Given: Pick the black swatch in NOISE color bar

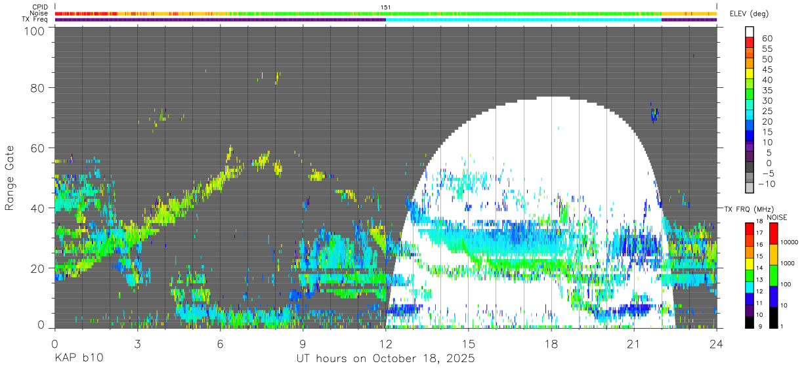Looking at the screenshot, I should 774,318.
